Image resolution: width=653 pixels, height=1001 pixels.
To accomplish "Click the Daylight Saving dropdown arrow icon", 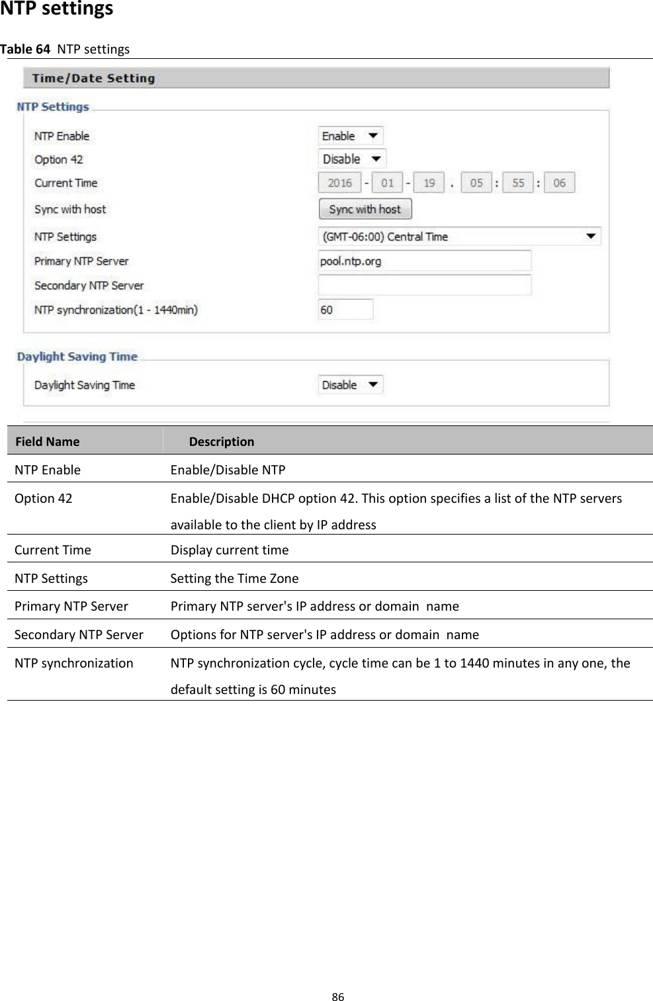I will coord(374,384).
